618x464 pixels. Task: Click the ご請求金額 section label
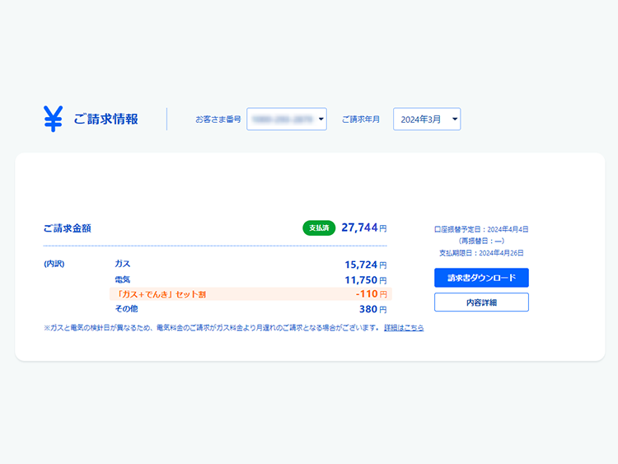(x=67, y=227)
